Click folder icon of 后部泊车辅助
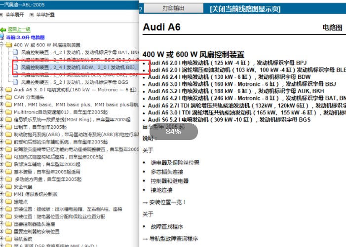This screenshot has height=247, width=346. [x=8, y=164]
